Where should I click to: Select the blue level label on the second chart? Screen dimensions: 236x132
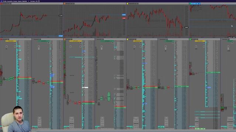tap(124, 15)
